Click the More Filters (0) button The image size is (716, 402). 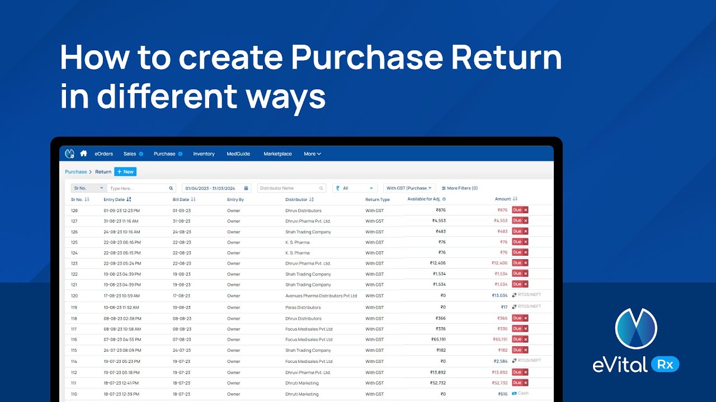point(460,188)
